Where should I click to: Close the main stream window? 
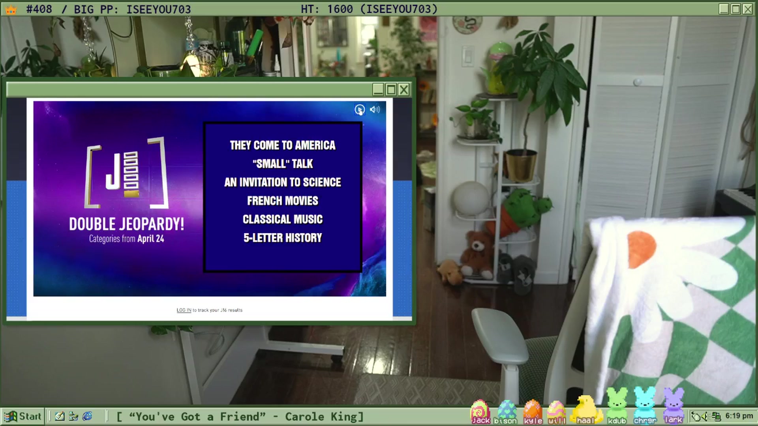[748, 9]
